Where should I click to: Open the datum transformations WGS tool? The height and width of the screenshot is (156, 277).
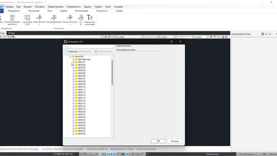click(12, 20)
